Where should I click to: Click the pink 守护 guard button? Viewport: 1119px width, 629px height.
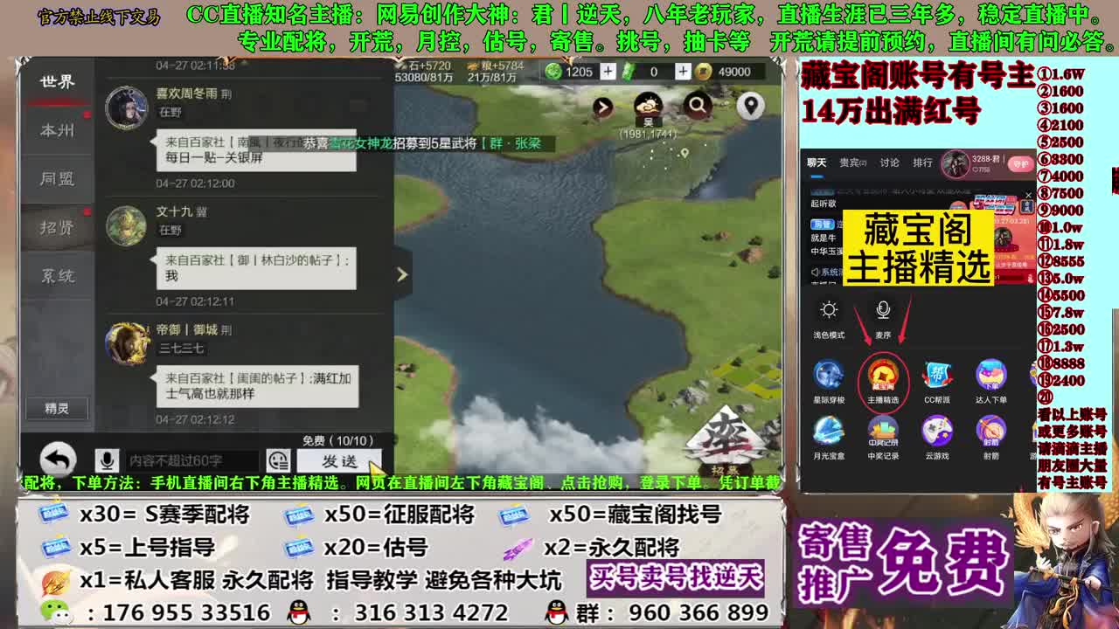coord(1020,163)
